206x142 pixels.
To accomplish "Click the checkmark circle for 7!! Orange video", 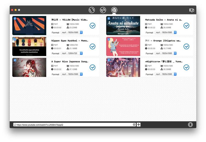I will click(x=186, y=46).
